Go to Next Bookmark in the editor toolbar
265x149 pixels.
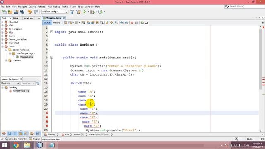112,23
